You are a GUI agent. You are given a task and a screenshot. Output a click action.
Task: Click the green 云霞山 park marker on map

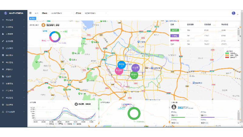[x=70, y=60]
